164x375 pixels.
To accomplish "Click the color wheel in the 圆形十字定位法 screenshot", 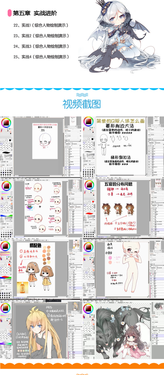I will tap(6, 123).
